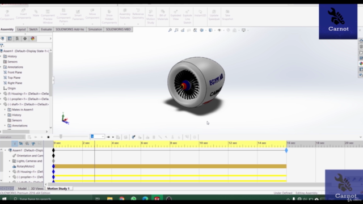Image resolution: width=363 pixels, height=204 pixels.
Task: Switch to the Sketch tab
Action: pos(33,29)
